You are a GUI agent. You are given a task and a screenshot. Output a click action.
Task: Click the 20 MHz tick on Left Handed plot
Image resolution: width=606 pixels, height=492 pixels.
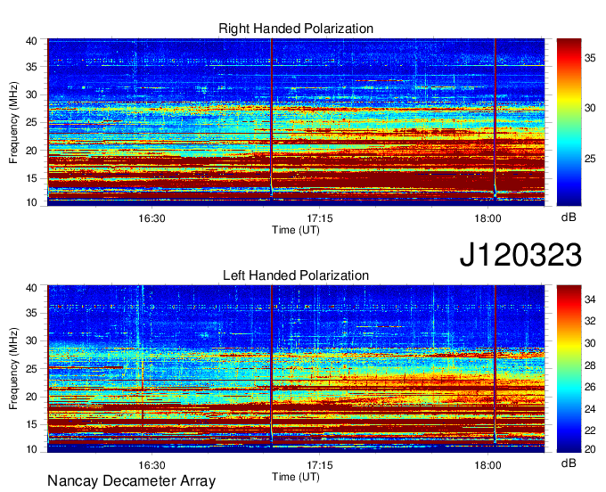click(x=31, y=397)
